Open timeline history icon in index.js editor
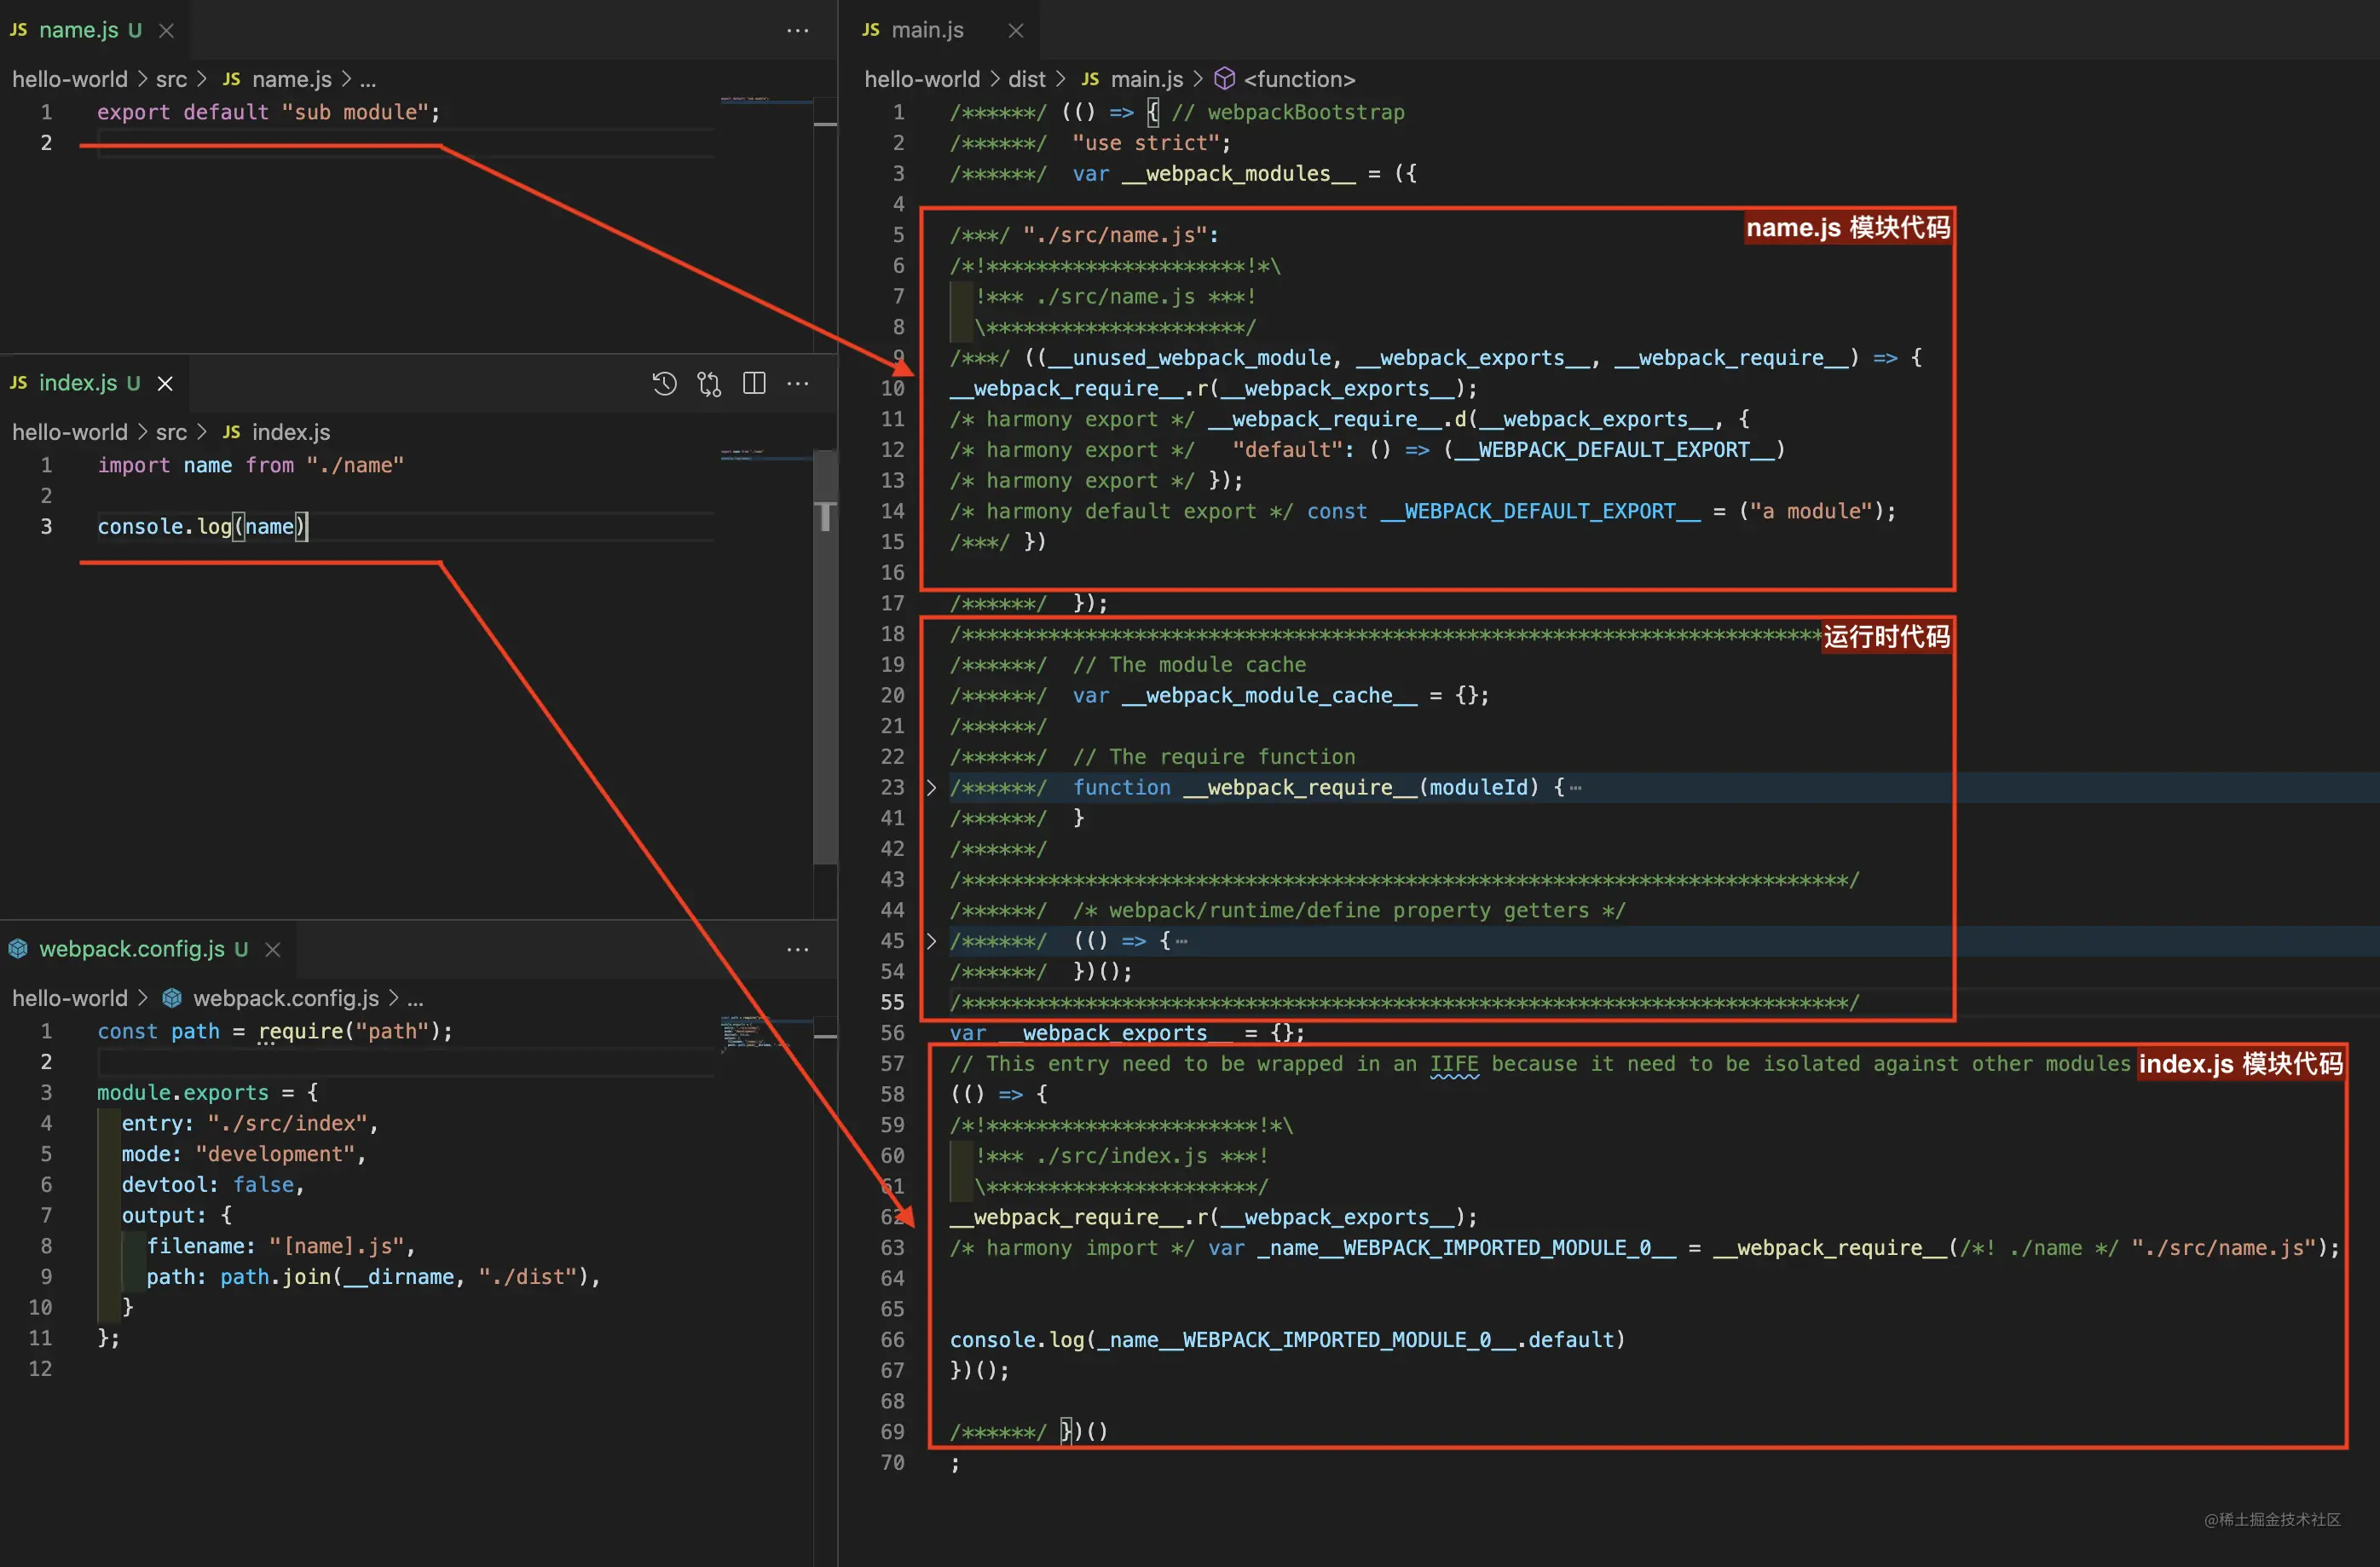This screenshot has width=2380, height=1567. (x=664, y=383)
